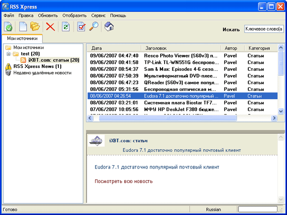Click the folder icon of Мои источники root

pos(8,48)
